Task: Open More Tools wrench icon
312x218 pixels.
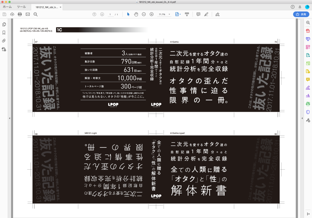Action: tap(308, 120)
